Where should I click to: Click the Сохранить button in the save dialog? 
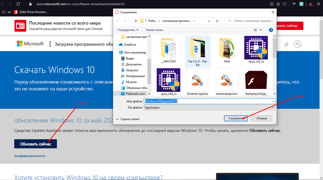(x=236, y=118)
